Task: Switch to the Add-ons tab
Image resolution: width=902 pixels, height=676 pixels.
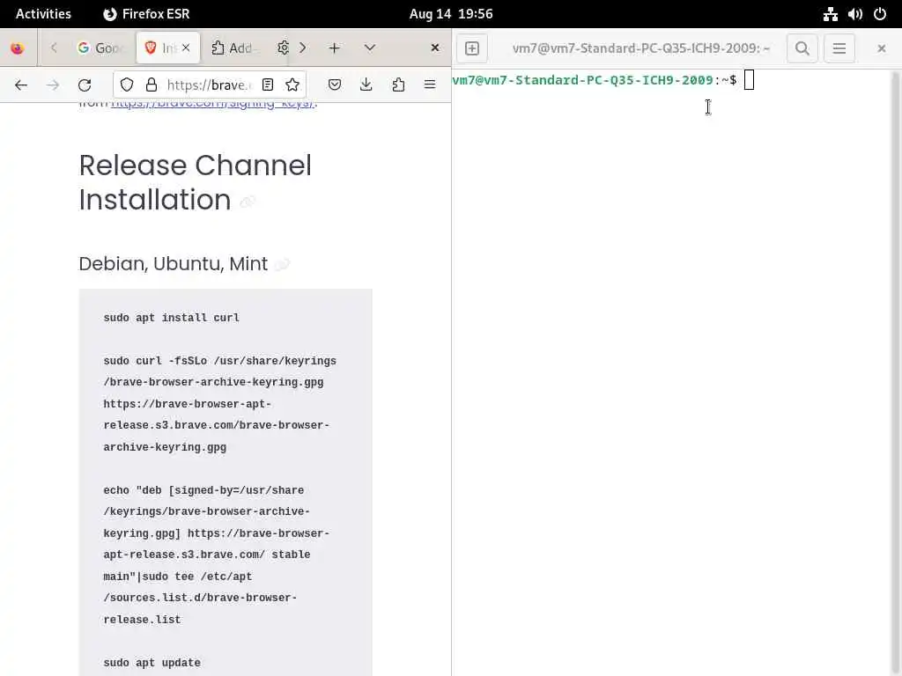Action: [x=233, y=48]
